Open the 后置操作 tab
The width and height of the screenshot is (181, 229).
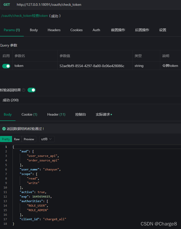pos(142,30)
